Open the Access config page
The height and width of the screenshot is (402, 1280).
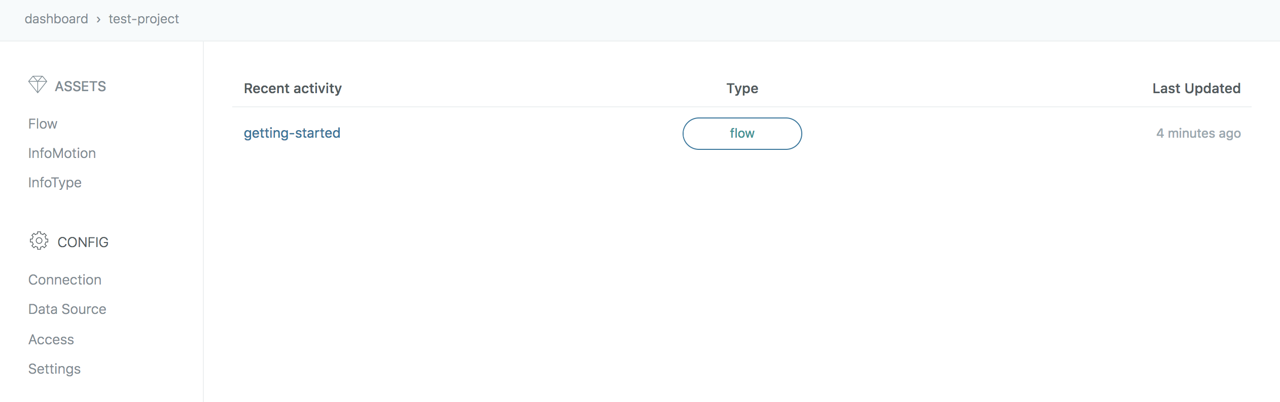51,339
